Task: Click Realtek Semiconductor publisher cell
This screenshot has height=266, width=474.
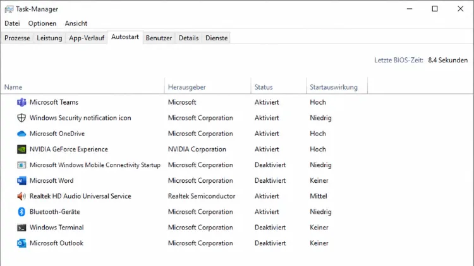Action: coord(202,196)
